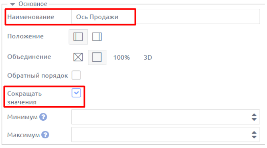Select the 100% stacking option

click(121, 58)
